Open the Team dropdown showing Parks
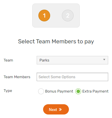Screen dimensions: 112x118 click(x=72, y=60)
